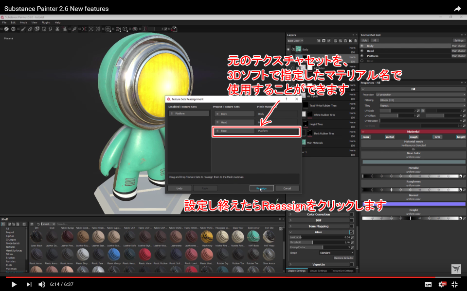
Task: Click the Substance logo icon in toolbar
Action: pos(6,29)
